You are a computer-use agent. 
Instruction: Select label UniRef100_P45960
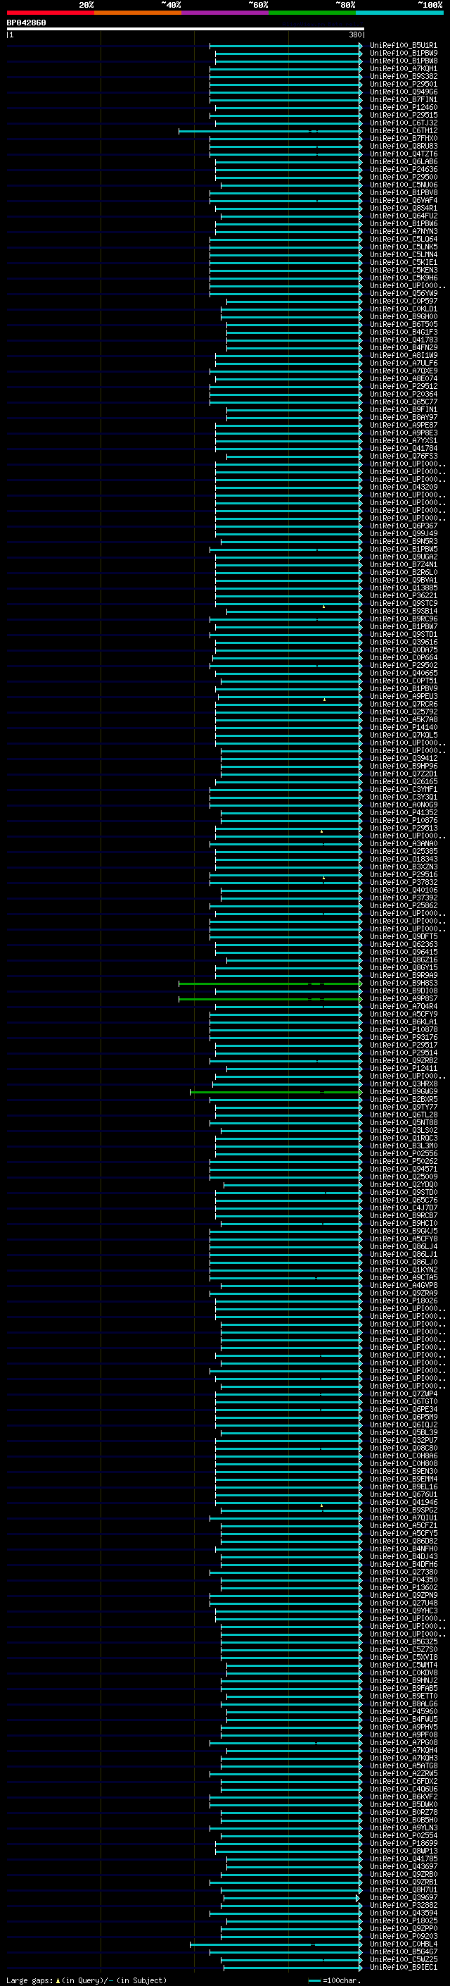pos(403,1711)
